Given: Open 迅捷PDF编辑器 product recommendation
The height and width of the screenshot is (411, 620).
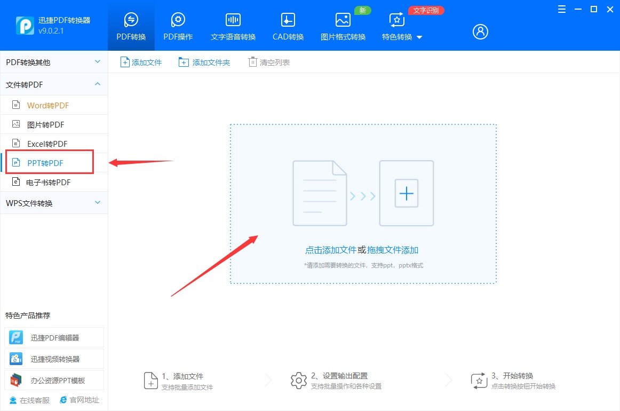Looking at the screenshot, I should [x=54, y=337].
